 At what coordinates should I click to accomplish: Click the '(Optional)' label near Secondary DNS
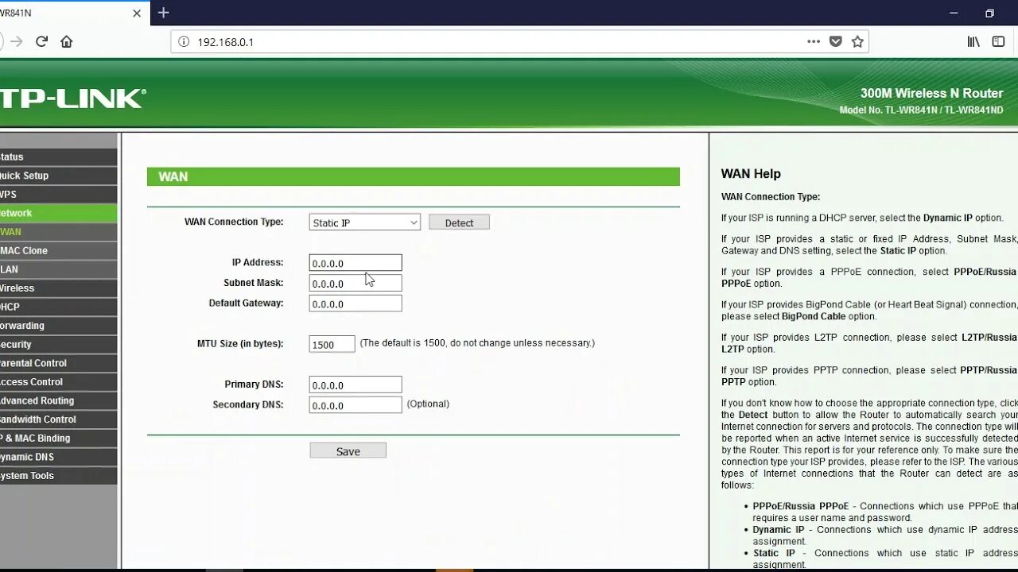pos(428,404)
